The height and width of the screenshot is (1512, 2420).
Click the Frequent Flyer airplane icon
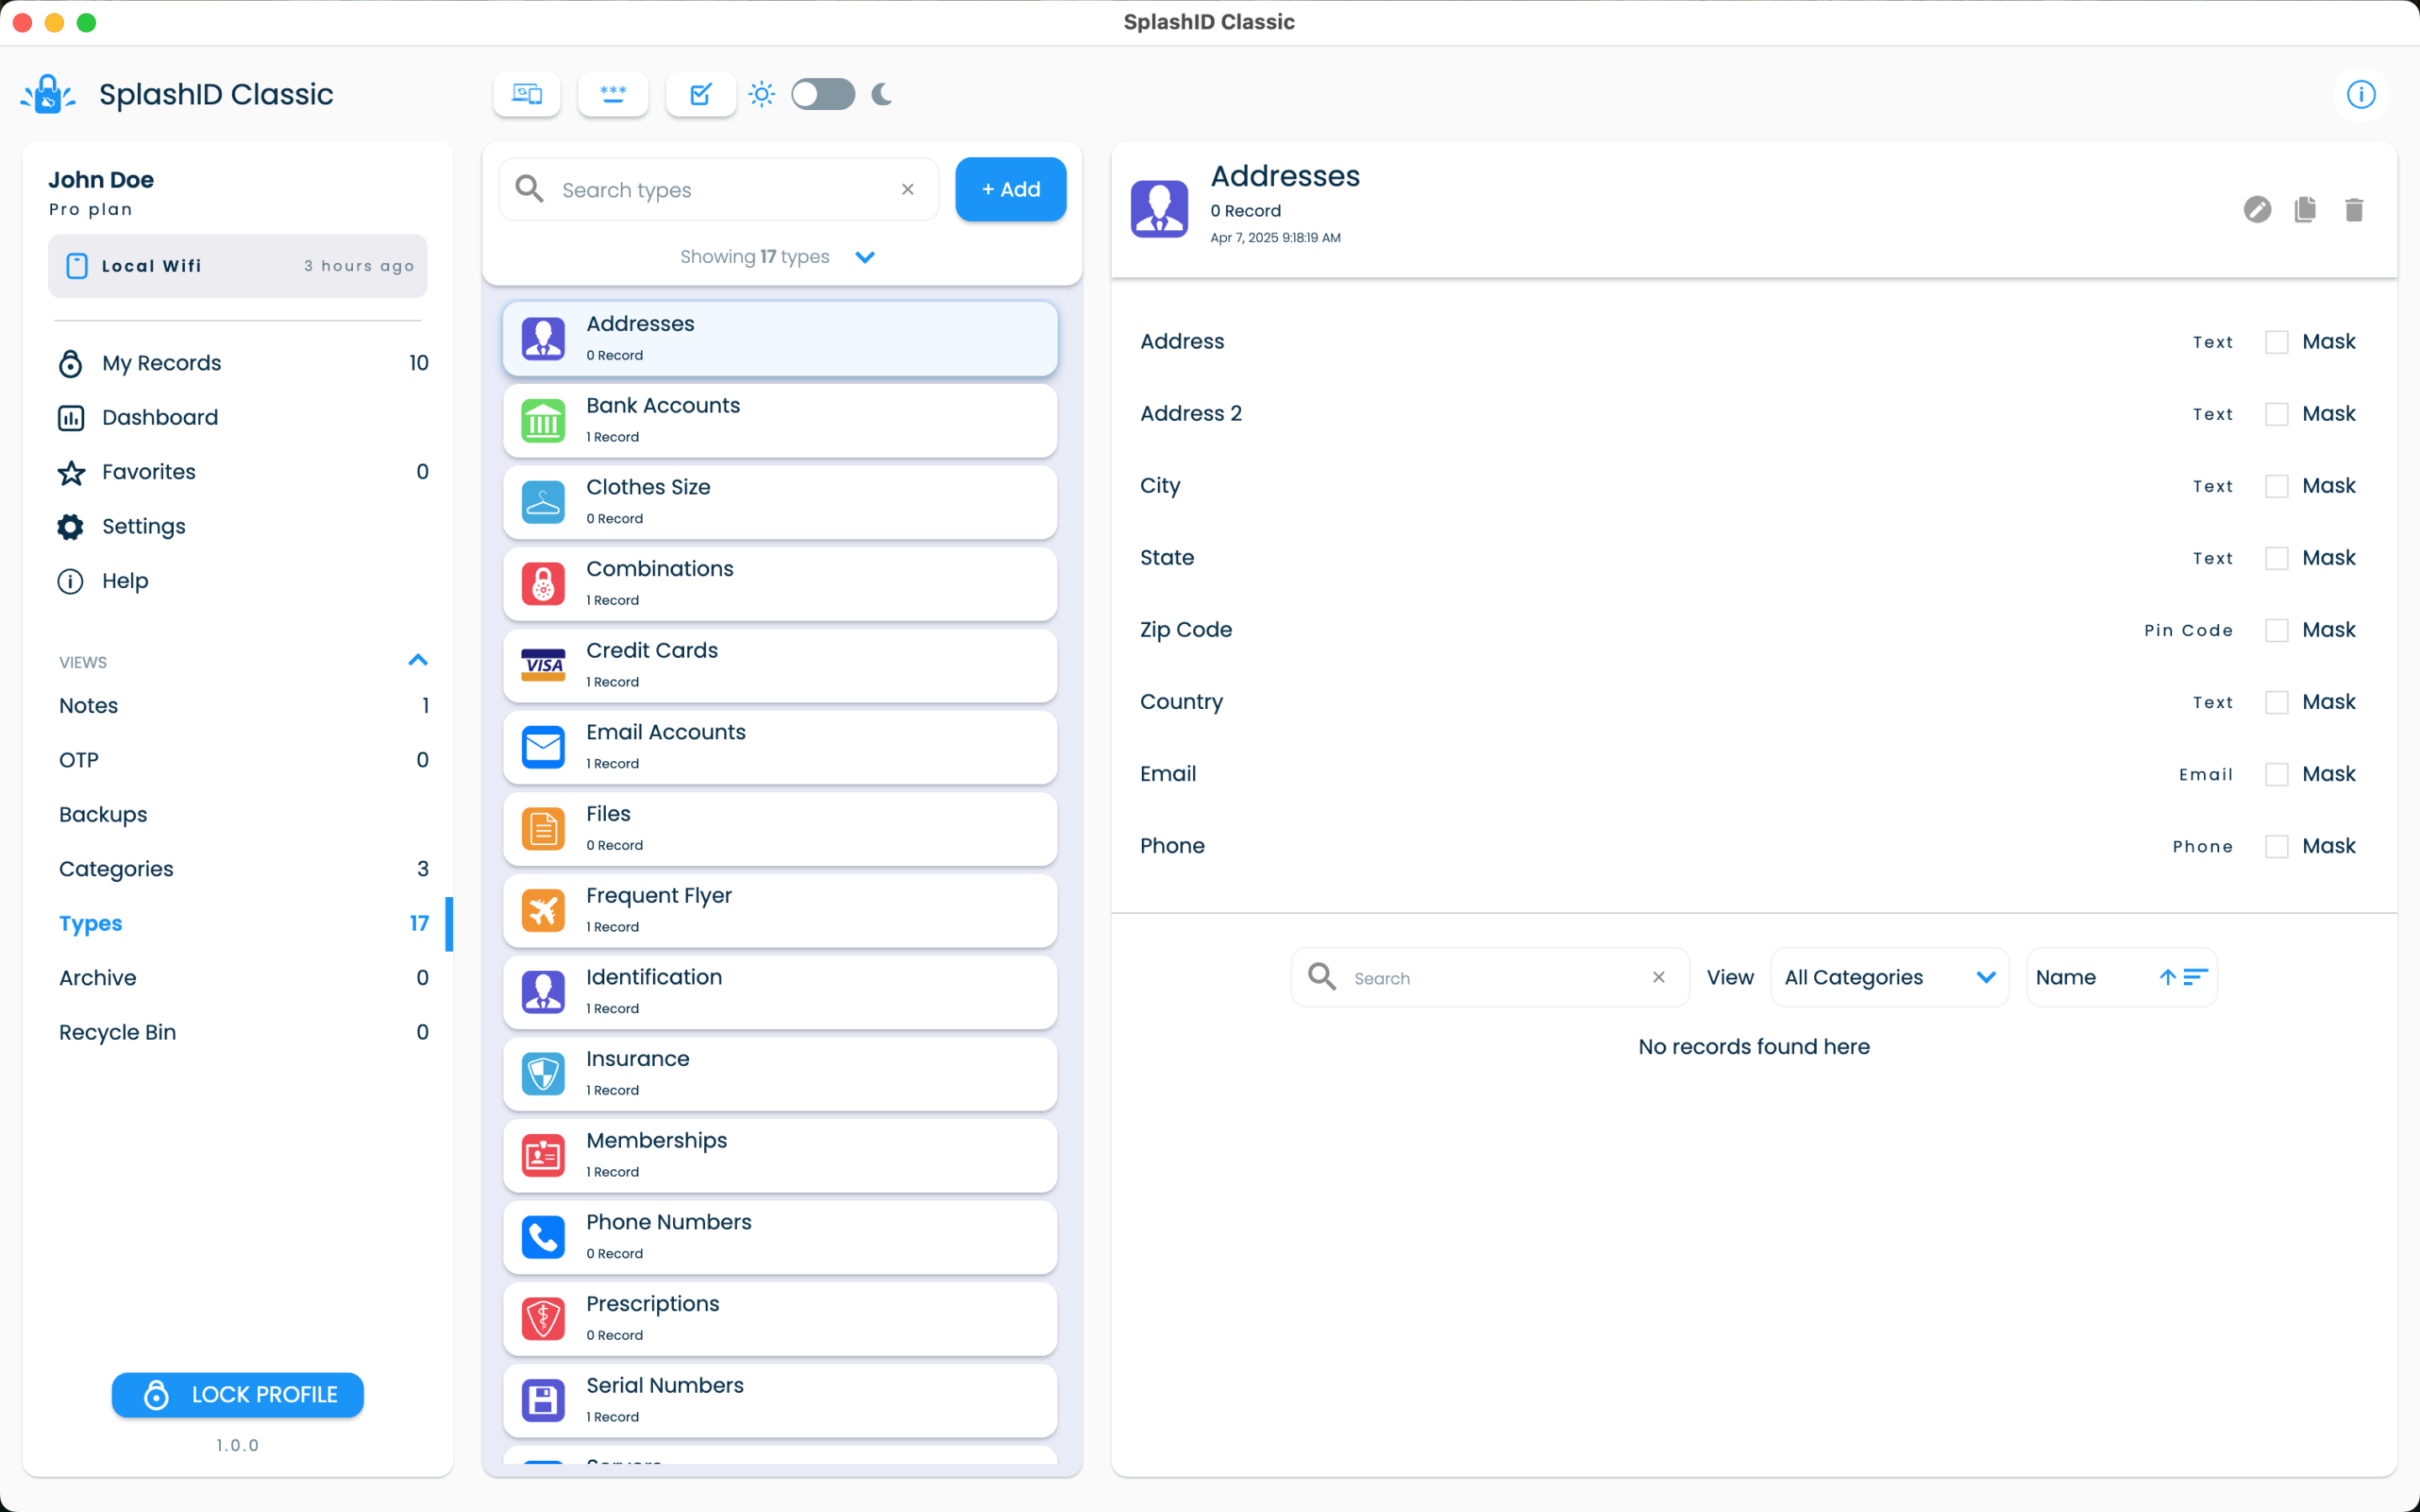[x=543, y=911]
